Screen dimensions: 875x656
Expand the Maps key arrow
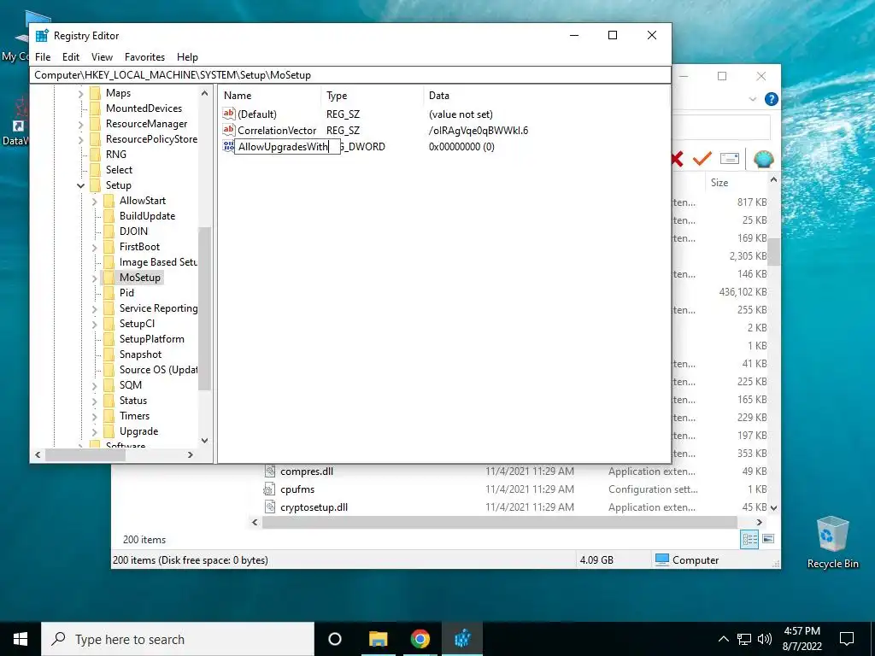click(81, 93)
